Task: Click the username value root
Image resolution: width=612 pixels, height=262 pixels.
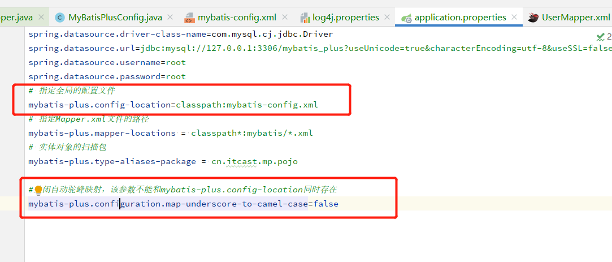Action: point(176,63)
